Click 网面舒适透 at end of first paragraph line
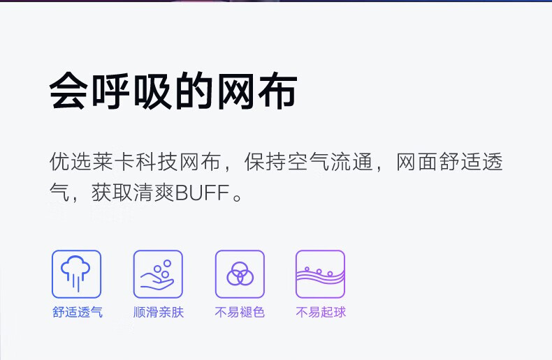Viewport: 552px width, 360px height. coord(449,162)
